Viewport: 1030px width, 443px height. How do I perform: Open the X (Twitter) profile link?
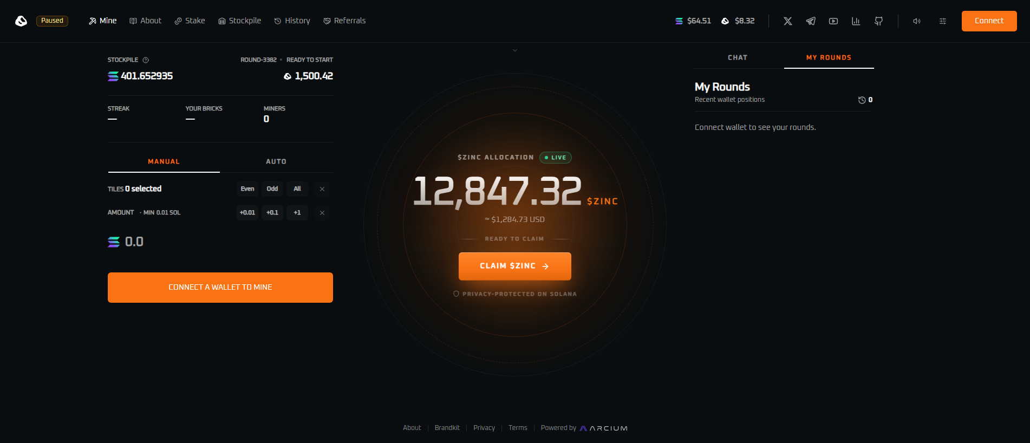point(788,21)
